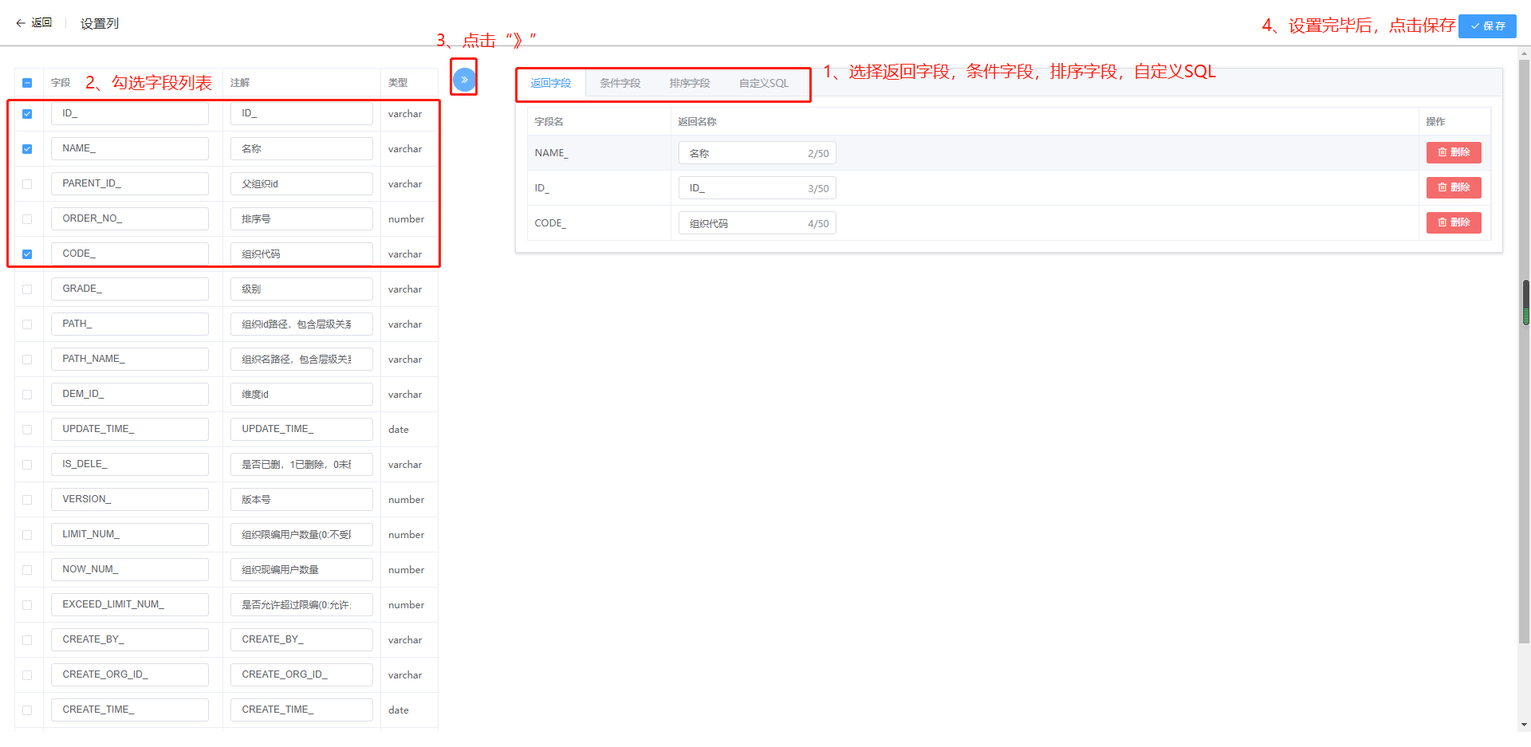This screenshot has height=747, width=1531.
Task: Switch to the 条件字段 tab
Action: pyautogui.click(x=620, y=83)
